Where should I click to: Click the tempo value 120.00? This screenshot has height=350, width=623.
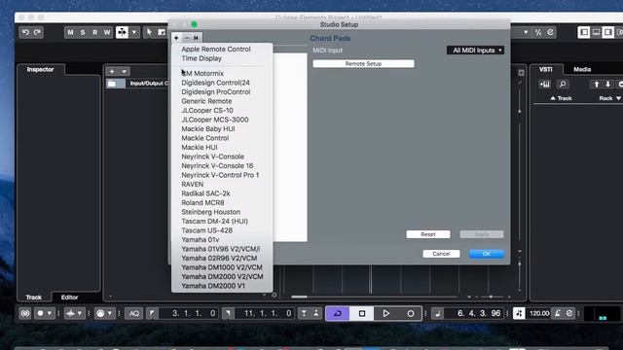pos(539,313)
